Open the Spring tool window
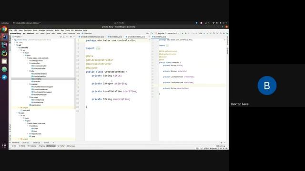Image resolution: width=305 pixels, height=171 pixels. [x=41, y=146]
